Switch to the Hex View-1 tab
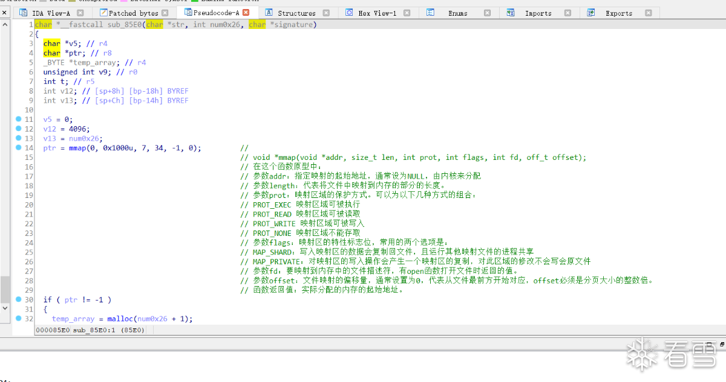This screenshot has height=382, width=726. [372, 13]
